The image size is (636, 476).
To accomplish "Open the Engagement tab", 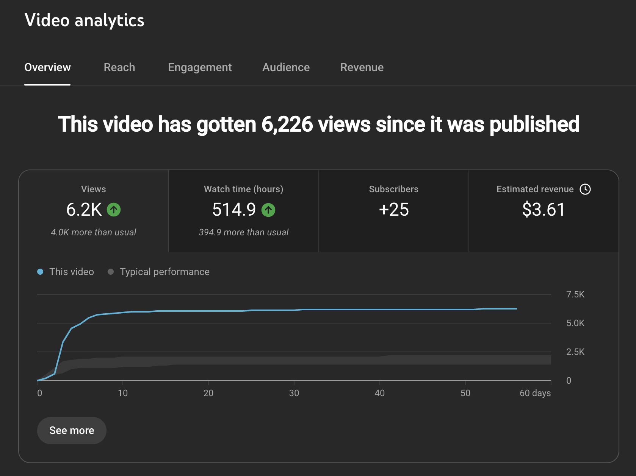I will click(x=200, y=67).
